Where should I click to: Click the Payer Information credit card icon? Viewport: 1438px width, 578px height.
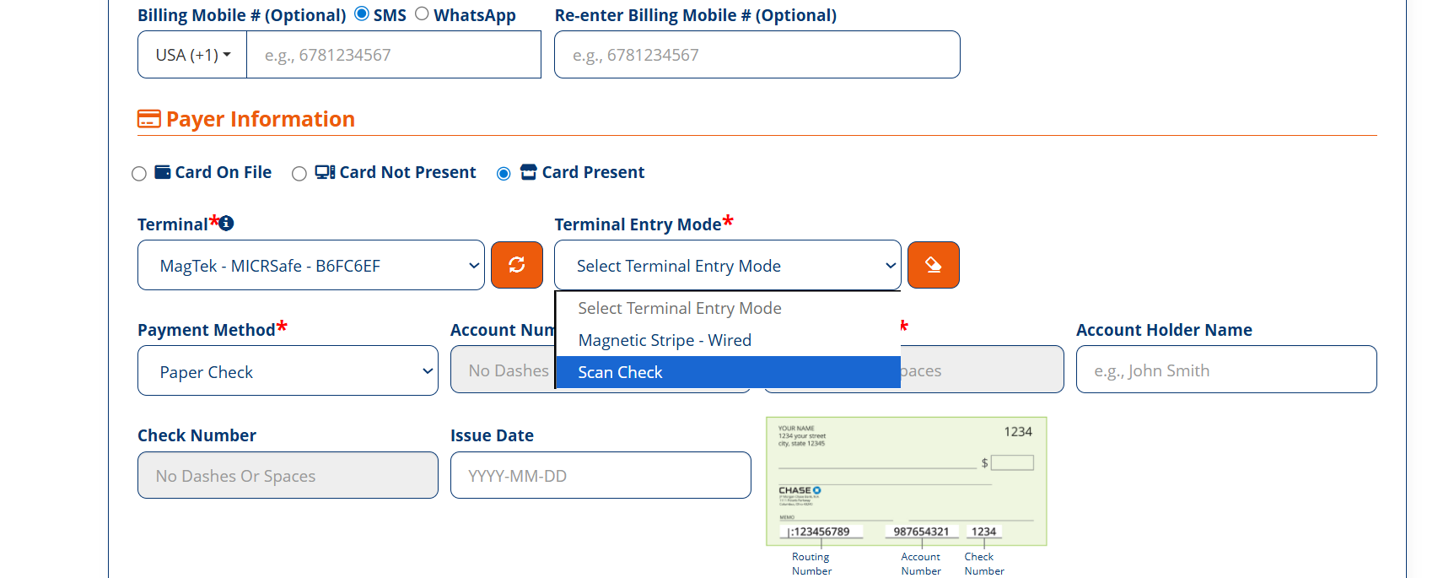coord(148,119)
